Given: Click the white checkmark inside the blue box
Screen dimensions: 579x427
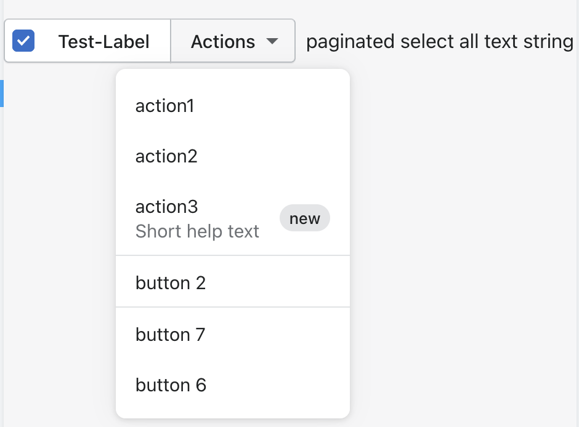Looking at the screenshot, I should point(23,41).
